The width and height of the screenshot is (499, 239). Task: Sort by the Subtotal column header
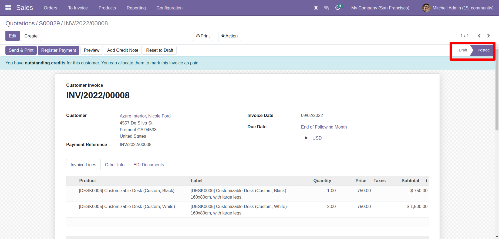[407, 181]
